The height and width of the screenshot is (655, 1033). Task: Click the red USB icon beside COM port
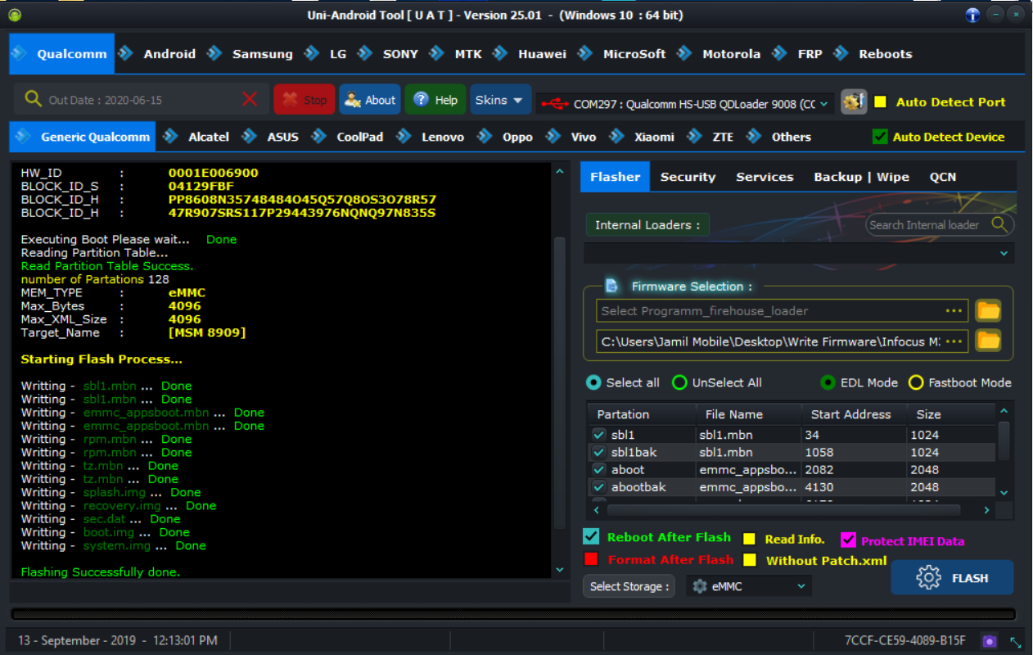click(x=554, y=104)
